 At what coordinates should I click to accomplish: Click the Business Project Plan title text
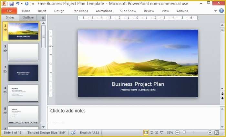[x=138, y=84]
